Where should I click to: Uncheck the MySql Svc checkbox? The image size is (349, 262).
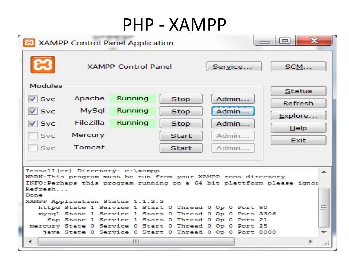point(33,111)
